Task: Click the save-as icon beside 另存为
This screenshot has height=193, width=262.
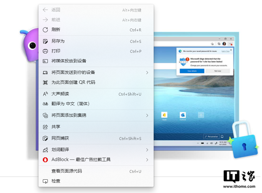Action: click(x=45, y=41)
